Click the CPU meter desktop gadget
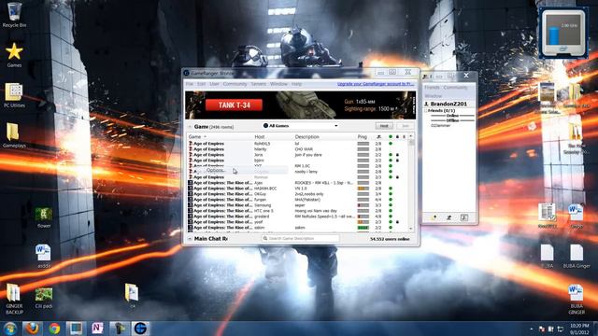The height and width of the screenshot is (336, 598). (x=563, y=33)
